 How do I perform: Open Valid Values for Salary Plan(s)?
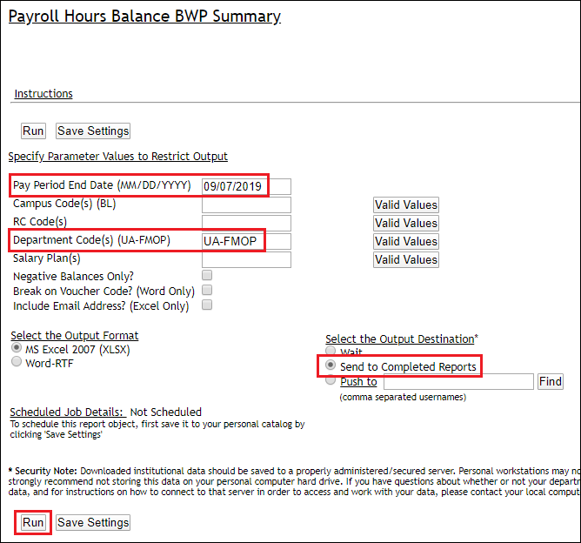(406, 259)
